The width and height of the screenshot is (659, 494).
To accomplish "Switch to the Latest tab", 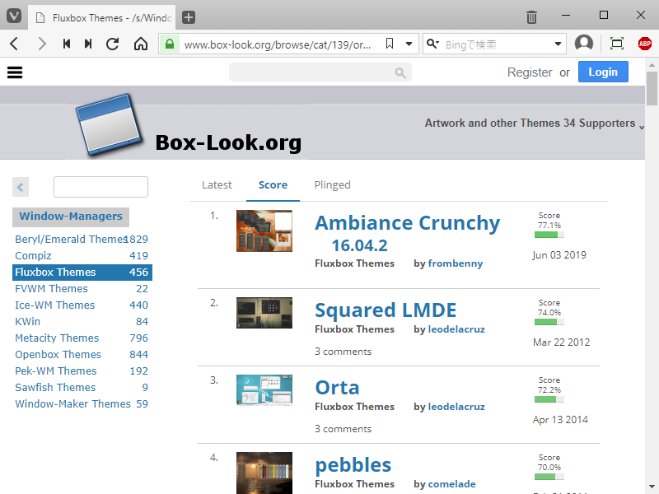I will 217,184.
